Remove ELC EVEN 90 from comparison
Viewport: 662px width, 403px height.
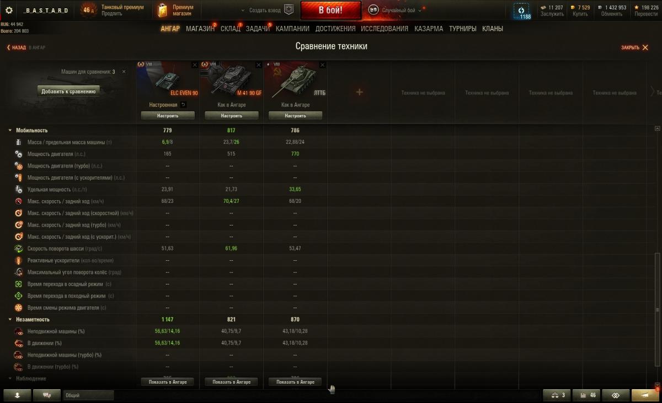pos(195,65)
